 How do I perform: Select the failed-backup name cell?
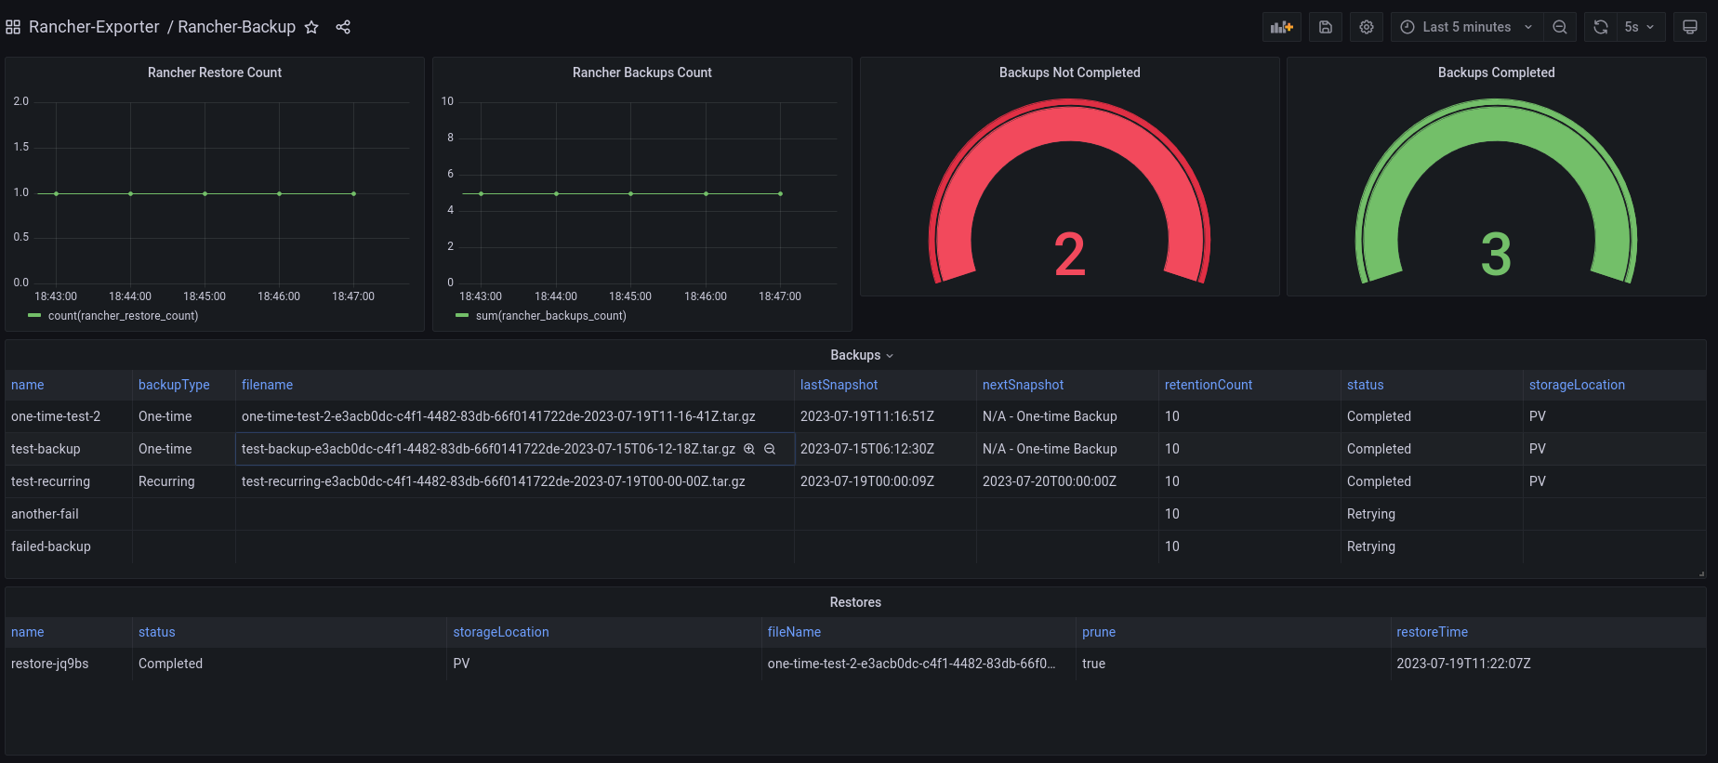69,546
